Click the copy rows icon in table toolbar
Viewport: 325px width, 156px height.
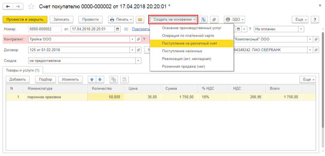click(x=114, y=79)
